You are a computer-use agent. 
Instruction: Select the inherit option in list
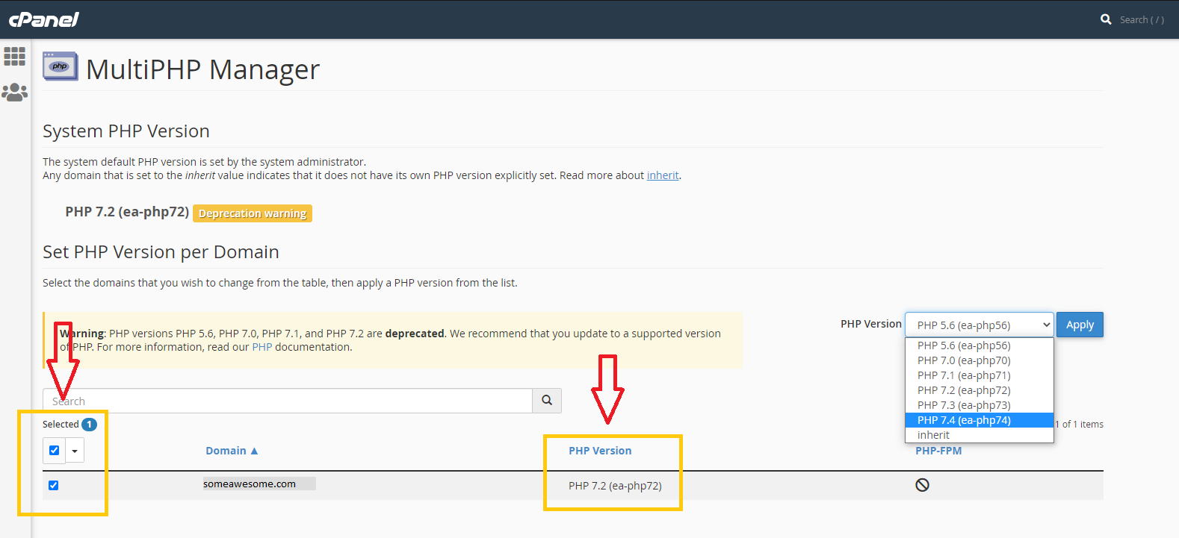click(933, 435)
